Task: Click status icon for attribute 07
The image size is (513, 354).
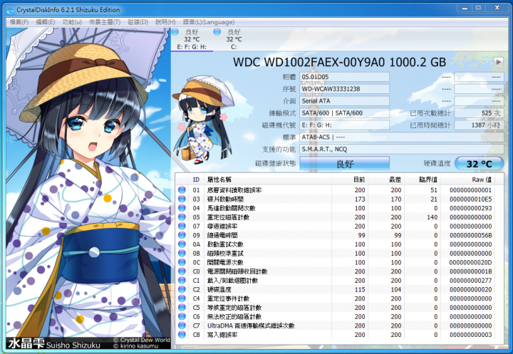Action: click(182, 226)
